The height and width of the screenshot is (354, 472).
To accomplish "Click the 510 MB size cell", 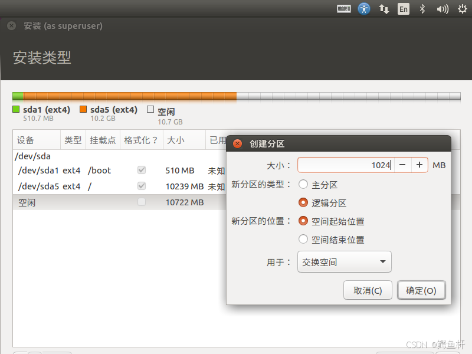I will tap(180, 171).
